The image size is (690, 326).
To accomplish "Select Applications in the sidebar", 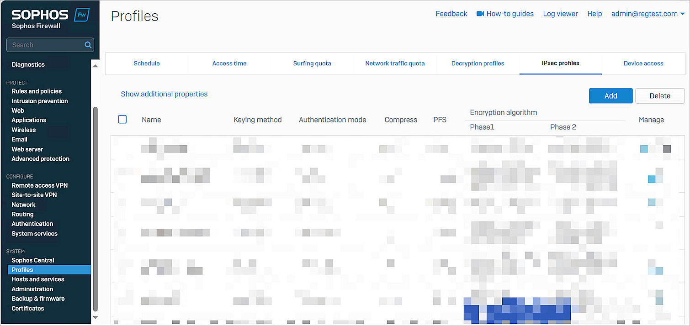I will [29, 120].
